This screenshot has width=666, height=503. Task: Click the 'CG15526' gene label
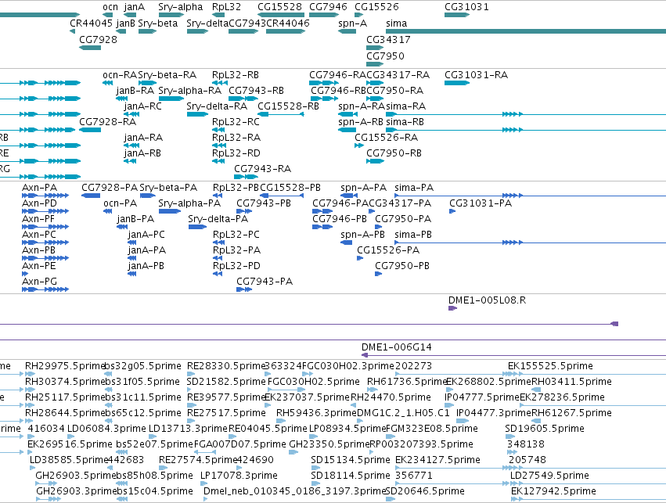pyautogui.click(x=376, y=7)
